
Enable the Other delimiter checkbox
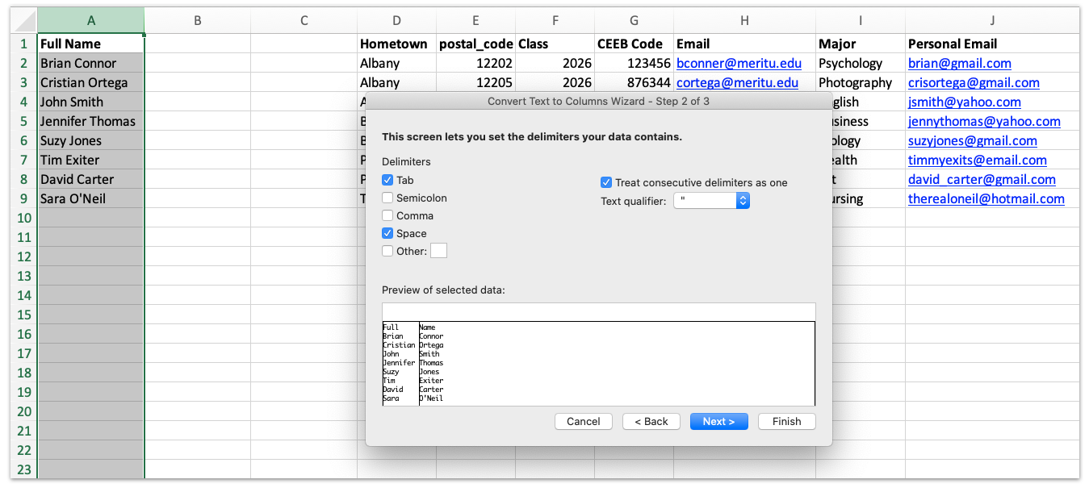[x=387, y=251]
